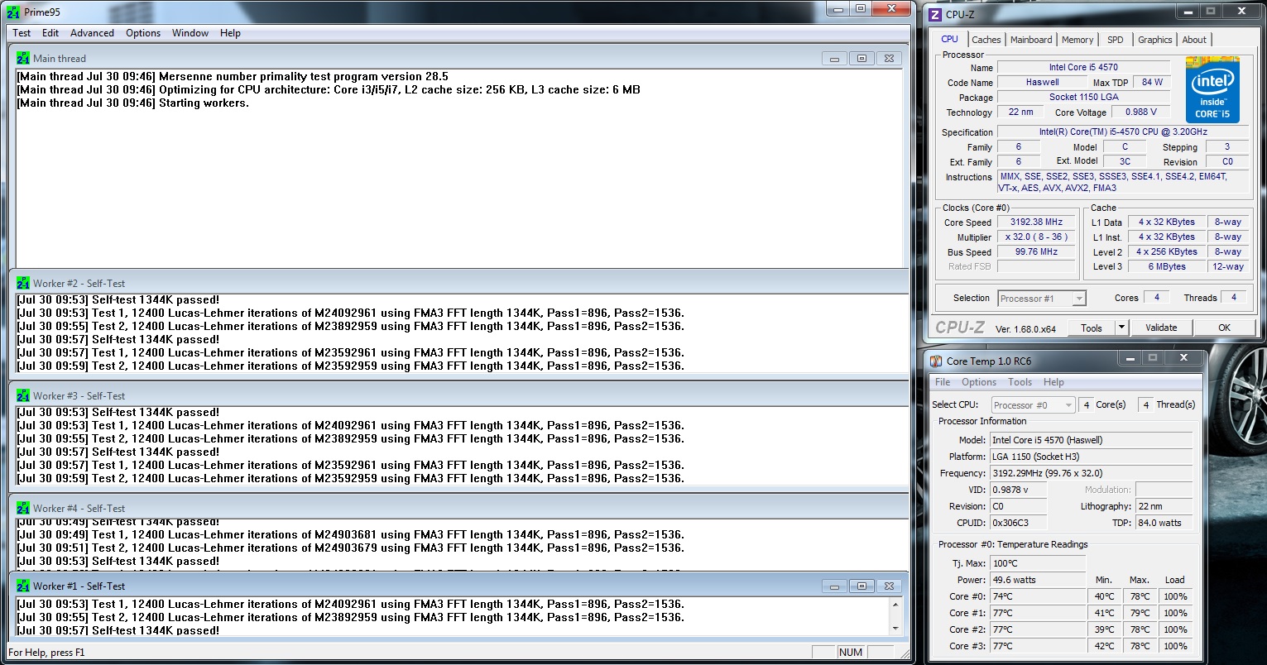Click the 'Starting workers.' line in Main thread
The height and width of the screenshot is (665, 1267).
[x=132, y=103]
